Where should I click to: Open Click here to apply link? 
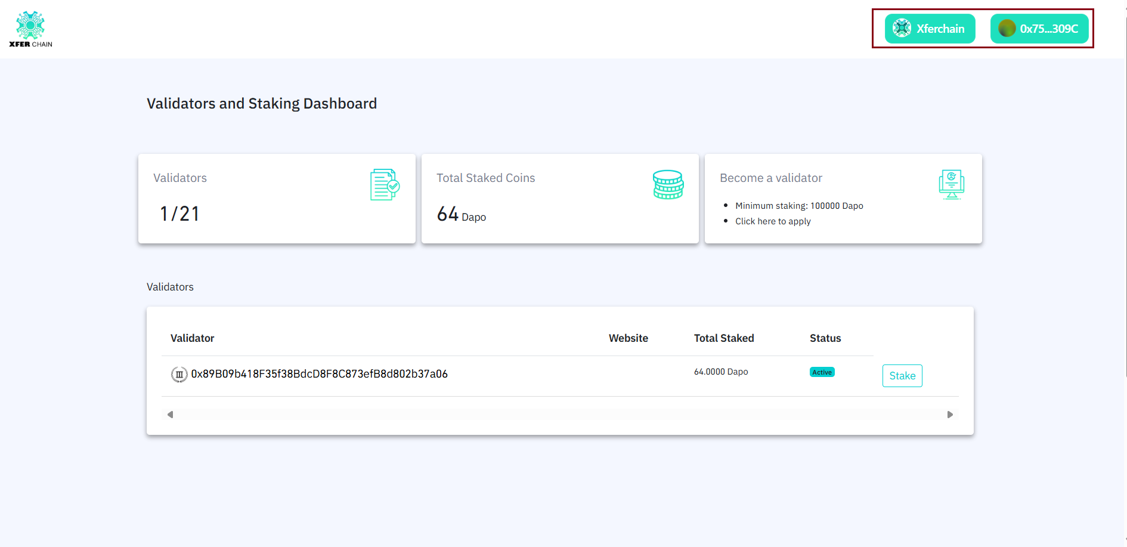[773, 221]
